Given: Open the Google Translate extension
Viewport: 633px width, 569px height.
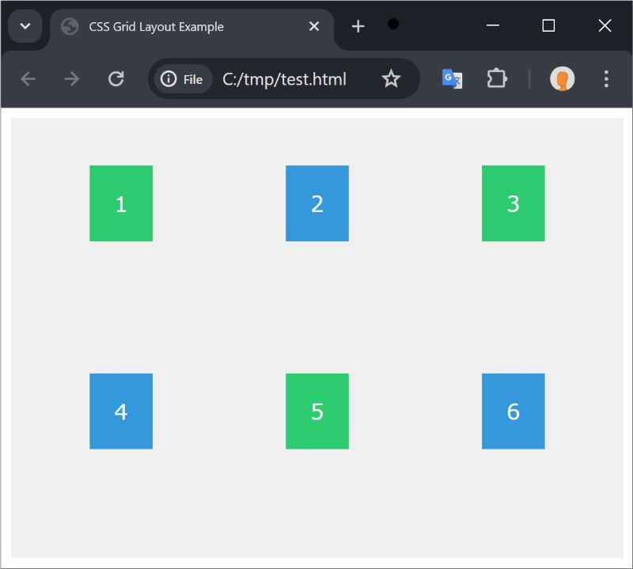Looking at the screenshot, I should click(x=452, y=79).
